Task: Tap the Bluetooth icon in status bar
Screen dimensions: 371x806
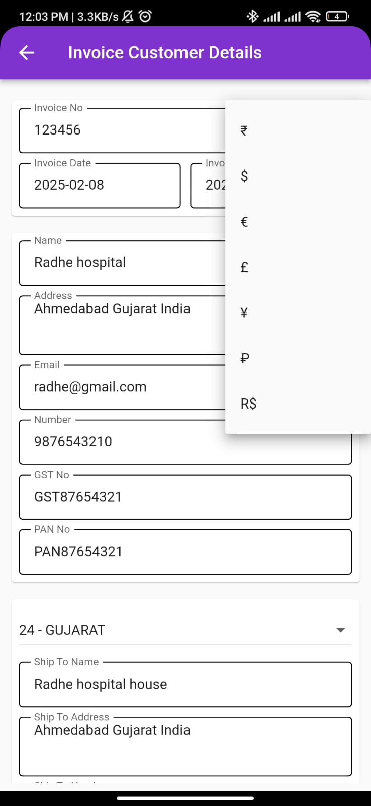Action: [252, 17]
